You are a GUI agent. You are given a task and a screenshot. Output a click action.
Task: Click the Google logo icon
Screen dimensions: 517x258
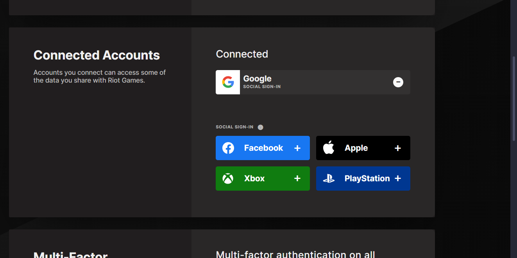(228, 82)
